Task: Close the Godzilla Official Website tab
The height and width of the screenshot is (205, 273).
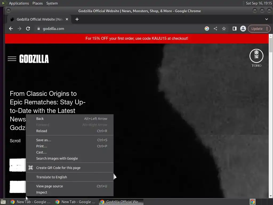Action: click(67, 19)
